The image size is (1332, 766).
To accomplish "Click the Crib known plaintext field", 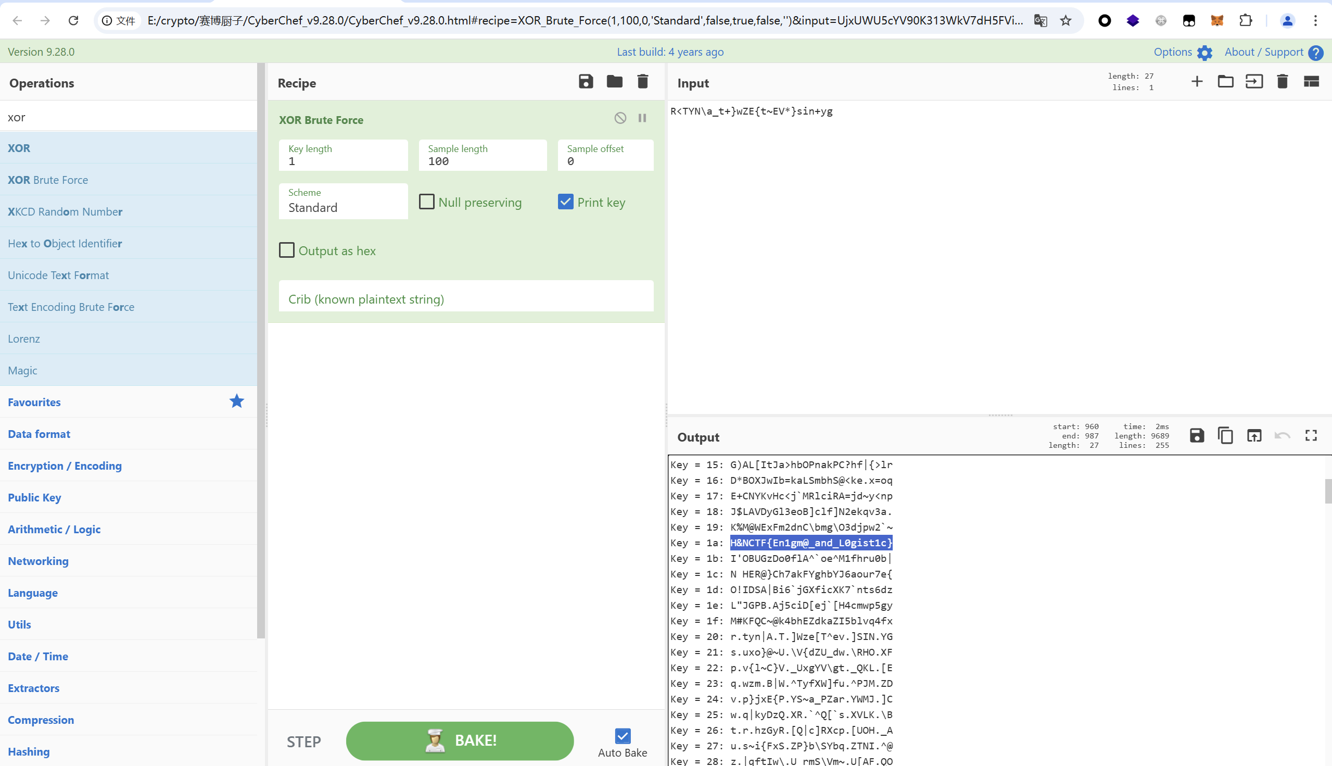I will tap(466, 296).
